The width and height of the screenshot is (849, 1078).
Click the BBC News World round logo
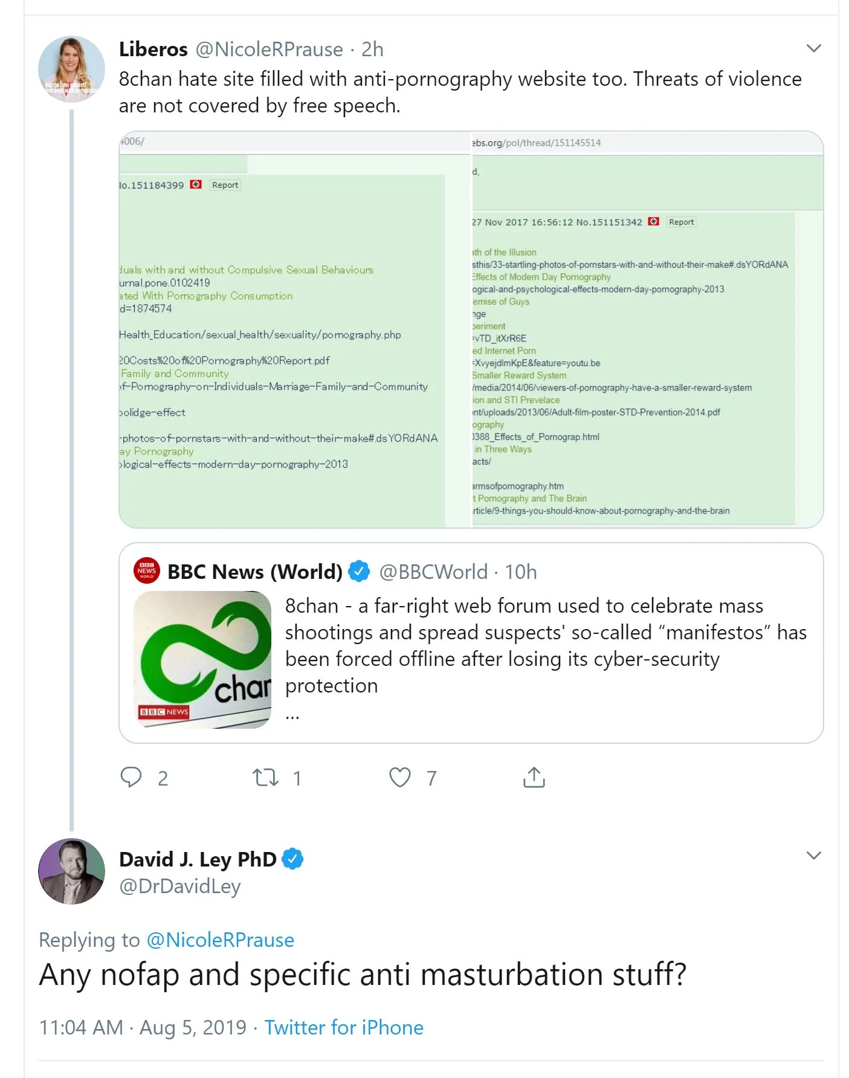point(147,570)
